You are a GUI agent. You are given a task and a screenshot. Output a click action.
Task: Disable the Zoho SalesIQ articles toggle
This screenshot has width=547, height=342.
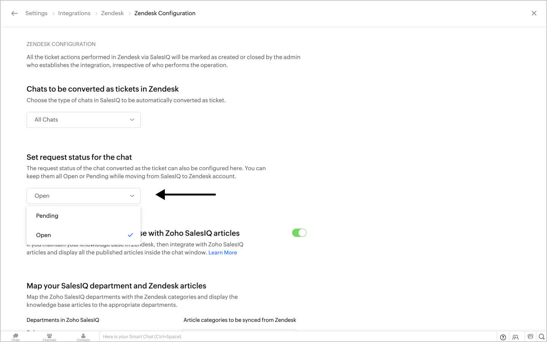tap(299, 233)
